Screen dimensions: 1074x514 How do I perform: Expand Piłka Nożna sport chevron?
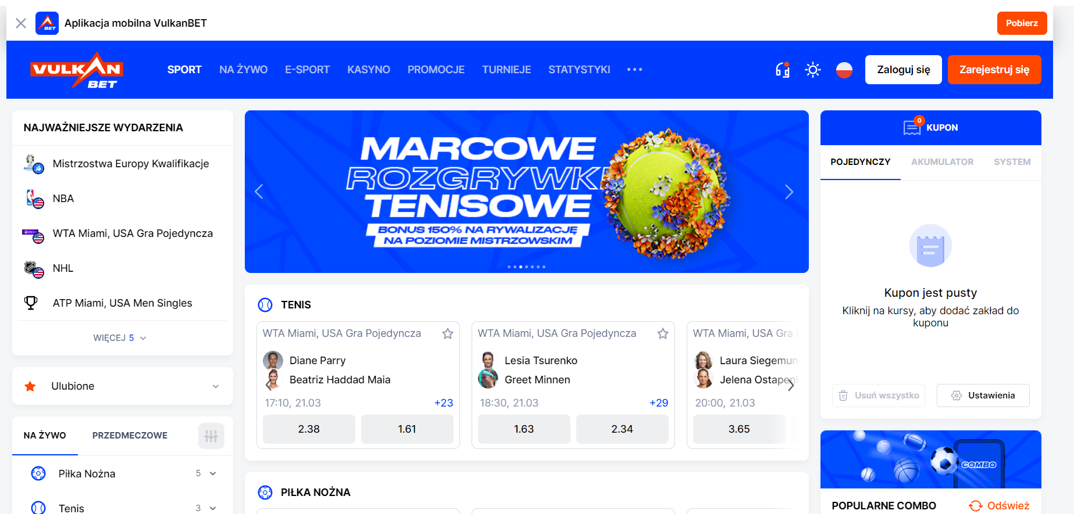213,473
